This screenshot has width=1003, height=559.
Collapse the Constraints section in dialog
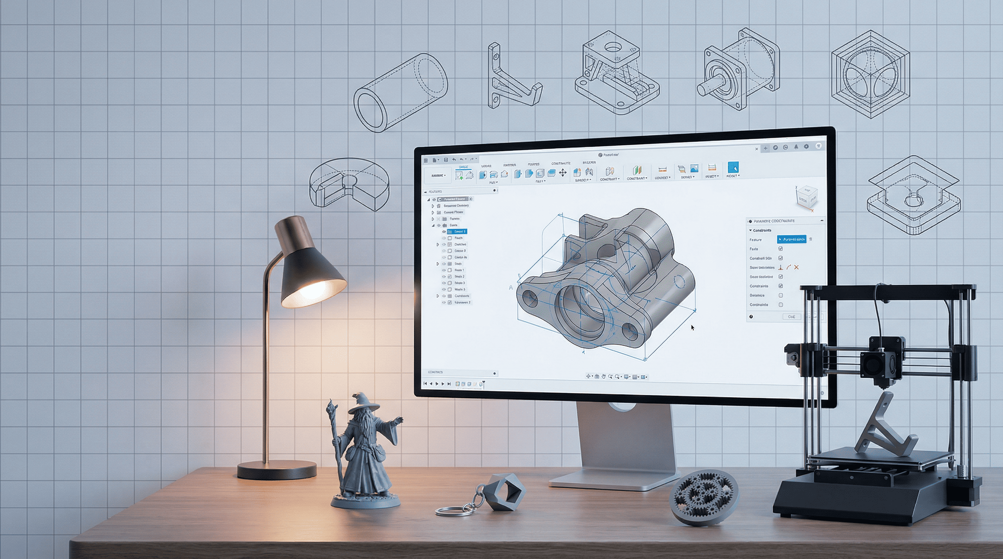pos(751,230)
